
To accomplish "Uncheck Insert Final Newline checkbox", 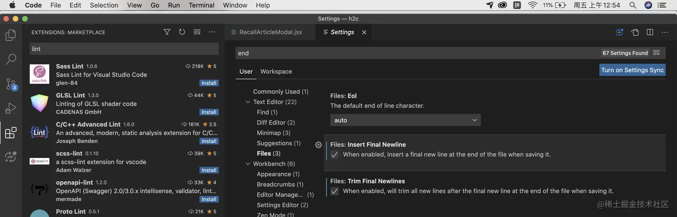I will [334, 154].
